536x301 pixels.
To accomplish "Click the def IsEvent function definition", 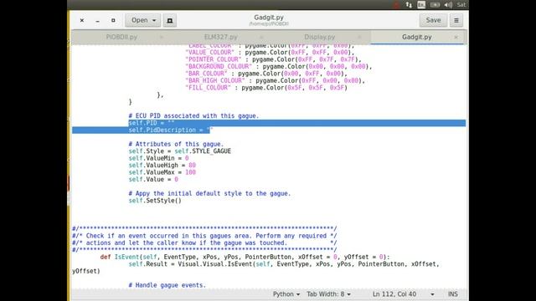I will click(245, 257).
